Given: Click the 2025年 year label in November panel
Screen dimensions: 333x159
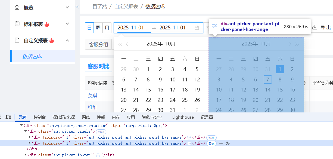Looking at the screenshot, I should click(250, 44).
